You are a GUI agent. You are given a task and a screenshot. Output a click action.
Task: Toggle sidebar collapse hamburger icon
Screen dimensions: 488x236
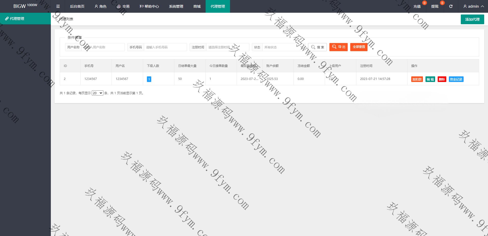tap(58, 6)
